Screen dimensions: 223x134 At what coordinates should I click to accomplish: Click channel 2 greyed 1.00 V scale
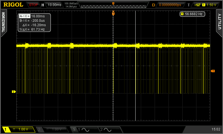(56, 129)
